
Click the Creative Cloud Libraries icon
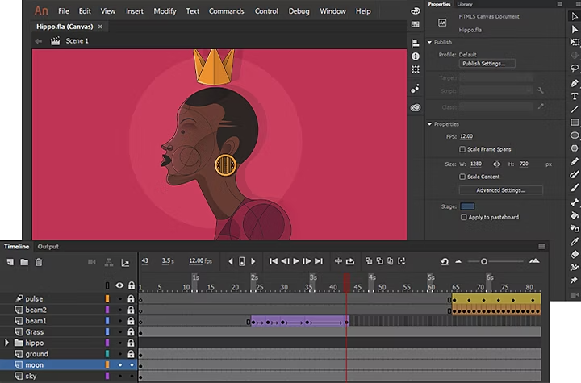[x=416, y=107]
